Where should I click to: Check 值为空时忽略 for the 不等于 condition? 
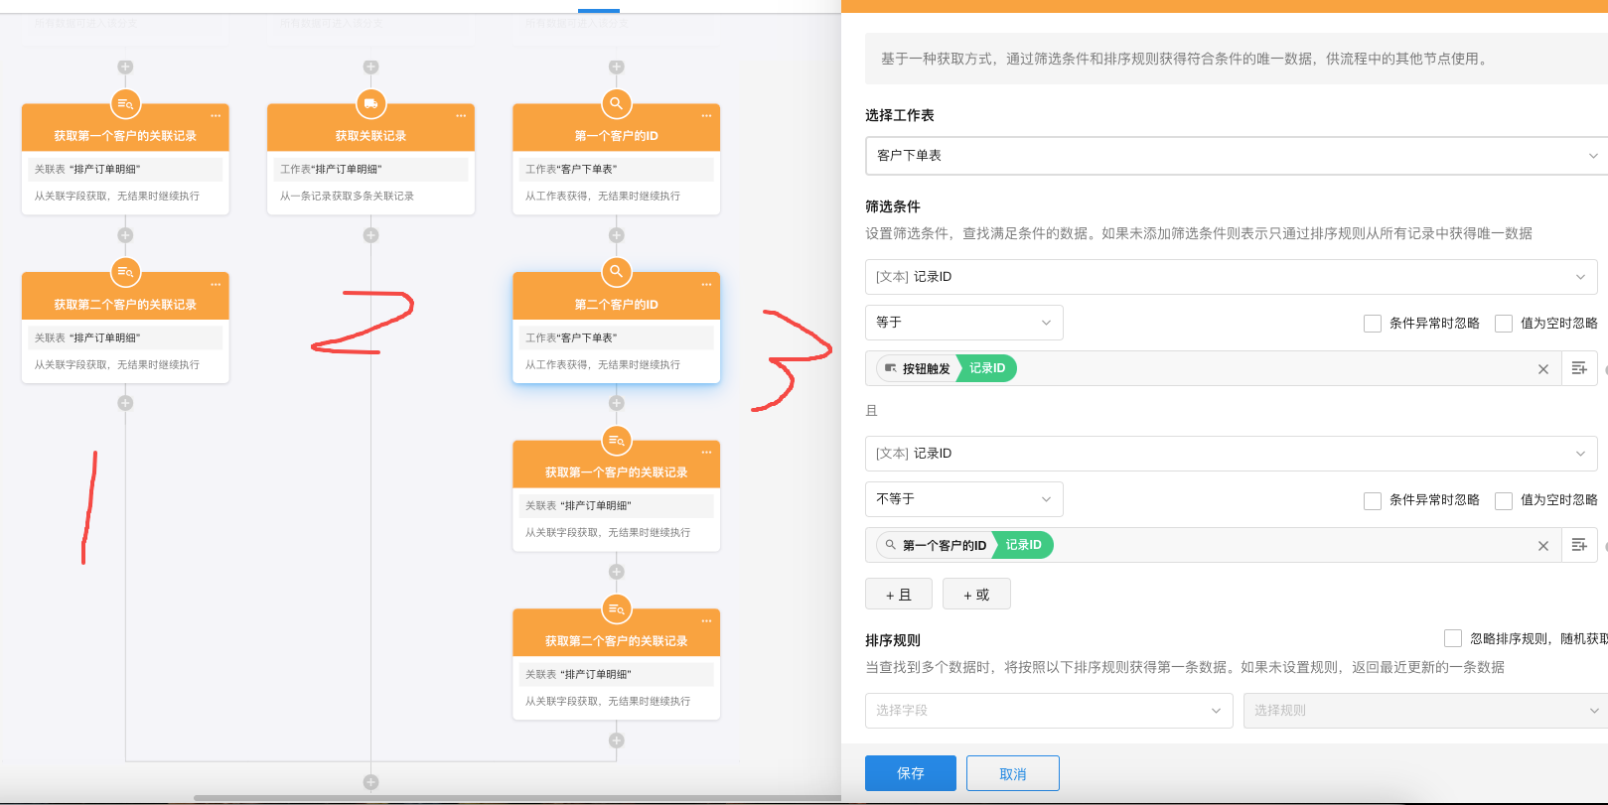tap(1504, 500)
